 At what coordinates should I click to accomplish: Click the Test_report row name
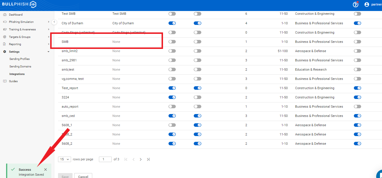70,88
